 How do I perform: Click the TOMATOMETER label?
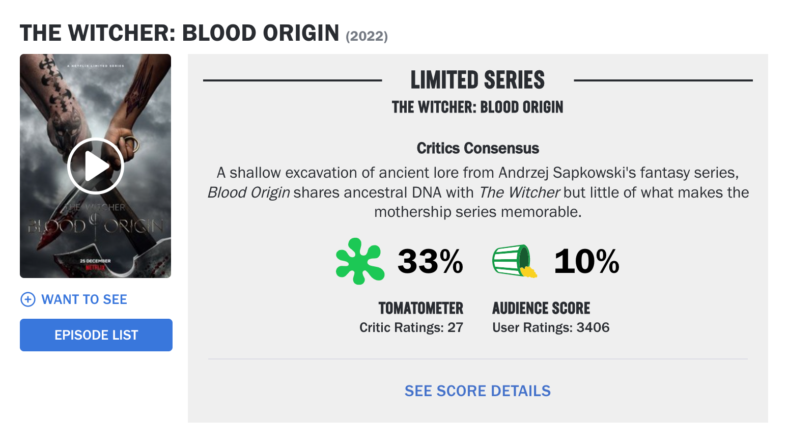tap(420, 308)
